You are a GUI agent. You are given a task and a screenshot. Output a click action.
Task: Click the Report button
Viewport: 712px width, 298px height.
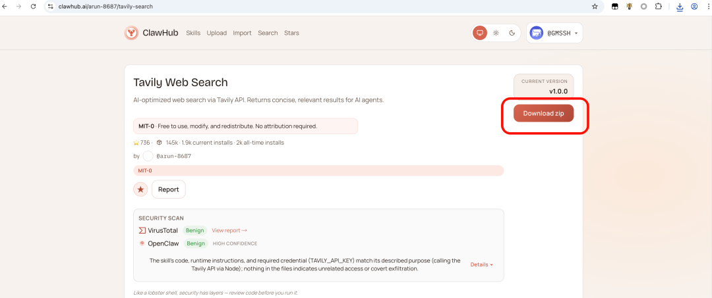tap(169, 189)
